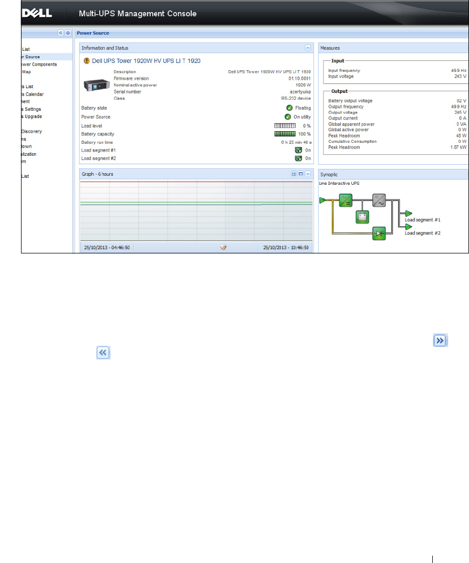Click the Measures panel header

coord(393,48)
